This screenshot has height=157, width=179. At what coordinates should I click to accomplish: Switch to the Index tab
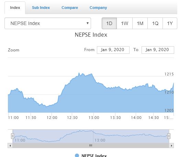(x=15, y=8)
